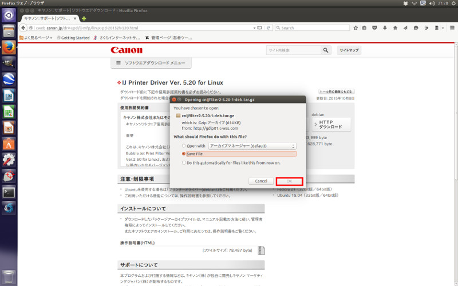Open the manual file icon beside 78,487 byte

pos(261,251)
